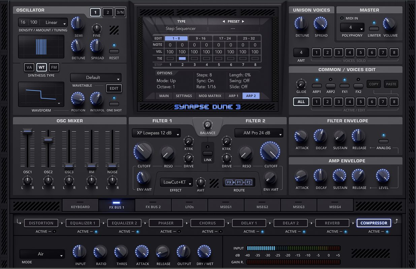Image resolution: width=416 pixels, height=269 pixels.
Task: Toggle the FX2 switch
Action: [358, 86]
